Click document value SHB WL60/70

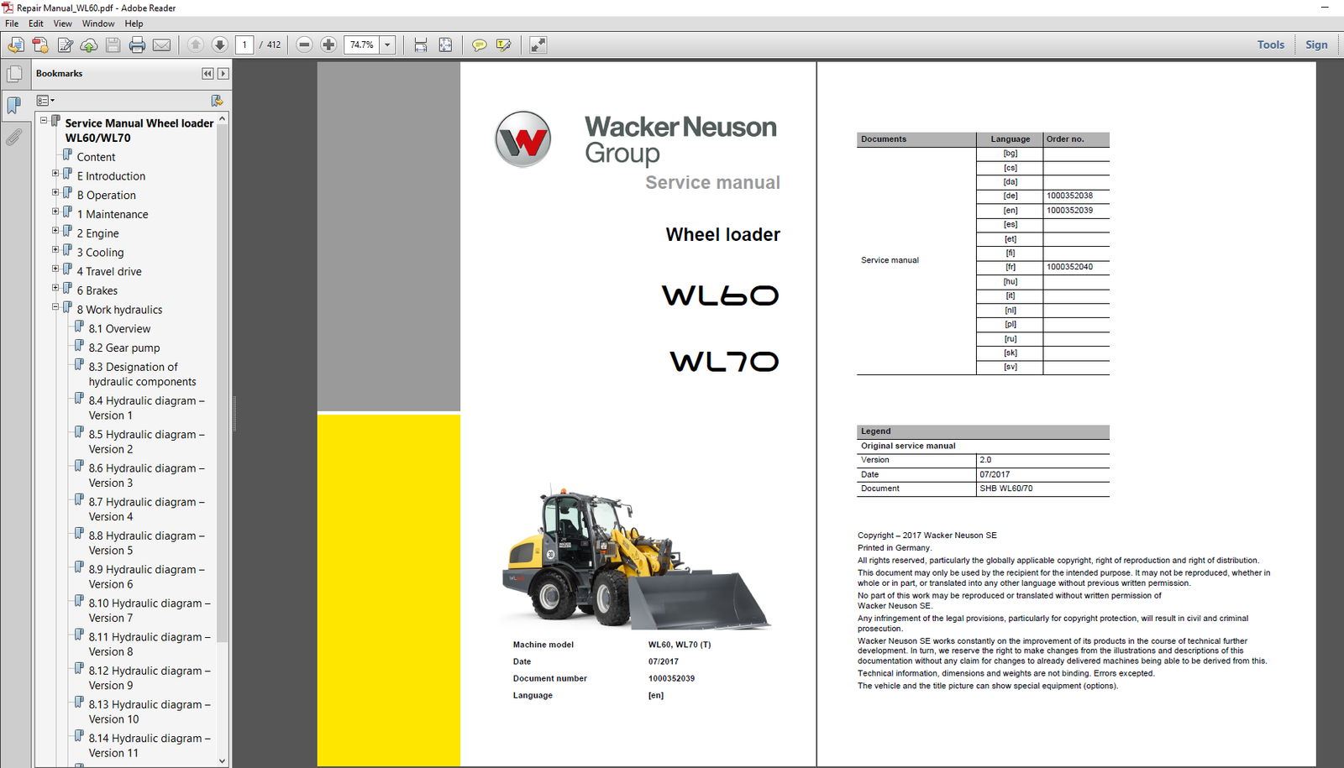(x=1006, y=488)
